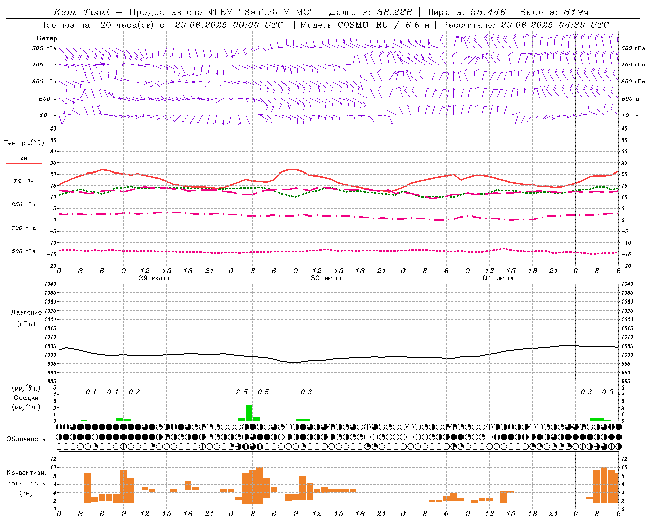Click the 2.5 precipitation amount value
648x518 pixels.
[x=242, y=392]
